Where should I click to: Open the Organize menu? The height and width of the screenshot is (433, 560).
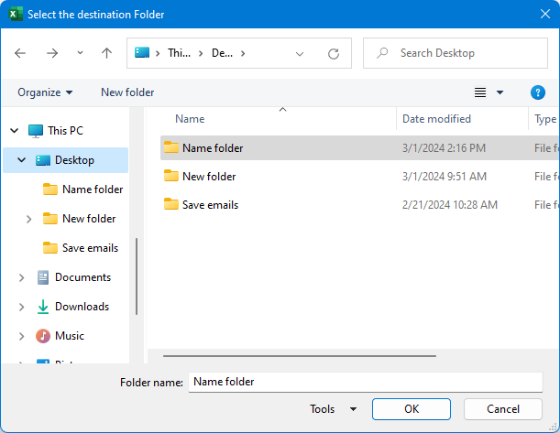click(45, 92)
